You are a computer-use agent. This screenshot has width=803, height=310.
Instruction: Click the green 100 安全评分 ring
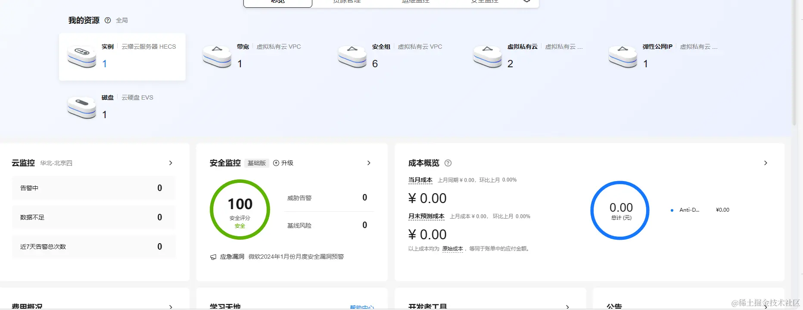click(x=240, y=210)
